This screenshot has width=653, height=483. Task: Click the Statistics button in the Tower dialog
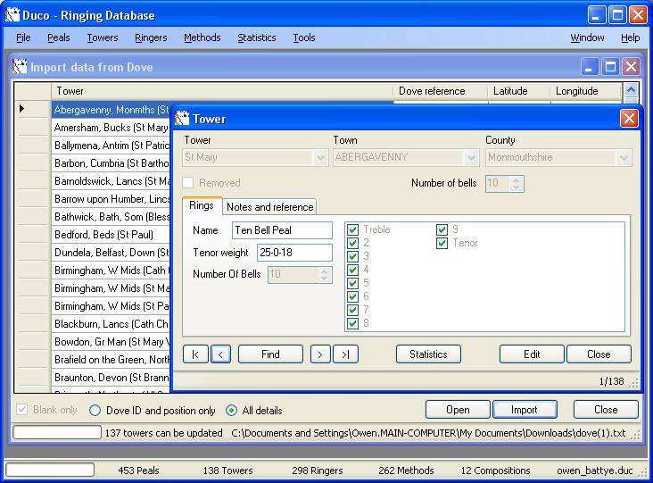coord(428,354)
